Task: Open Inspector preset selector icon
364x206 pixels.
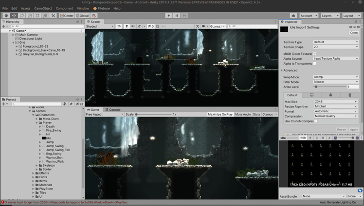Action: click(354, 27)
